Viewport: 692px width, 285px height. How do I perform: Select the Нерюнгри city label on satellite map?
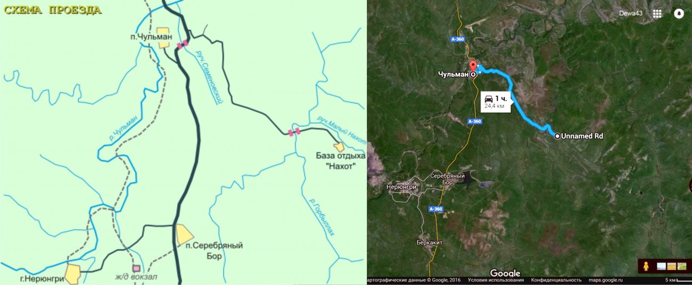click(401, 187)
